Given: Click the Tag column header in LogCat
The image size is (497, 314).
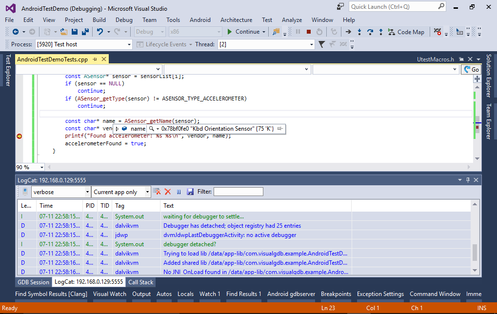Looking at the screenshot, I should pos(136,206).
